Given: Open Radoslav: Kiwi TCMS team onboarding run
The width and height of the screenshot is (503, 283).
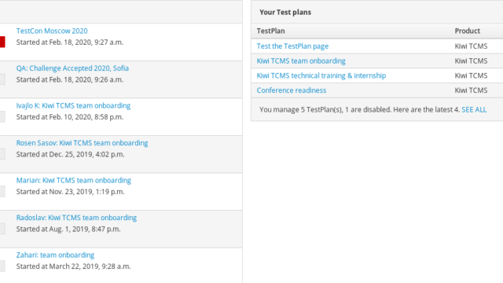Looking at the screenshot, I should pyautogui.click(x=76, y=218).
